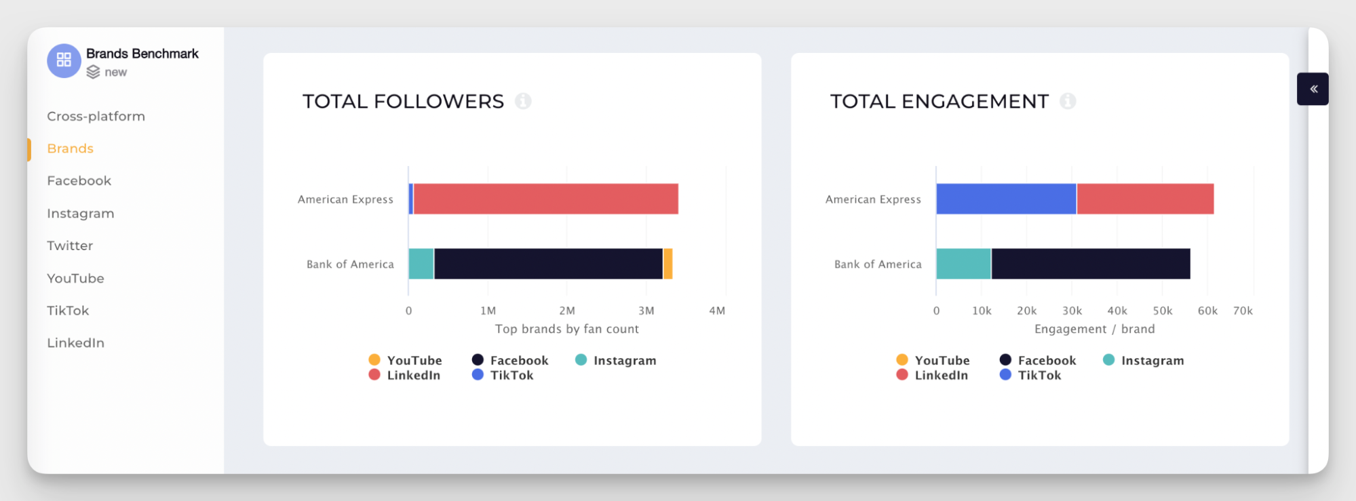Click the Brands Benchmark grid app icon
This screenshot has width=1356, height=501.
pos(63,60)
